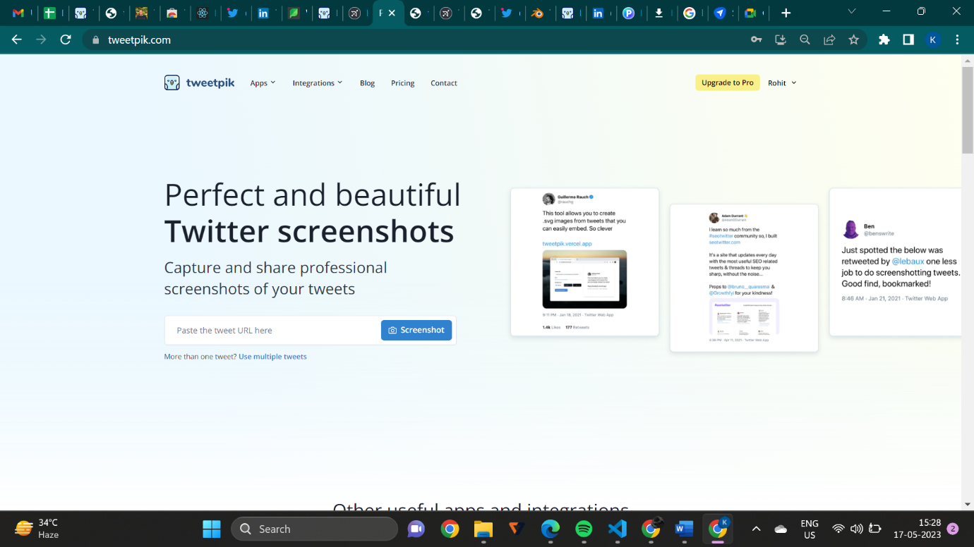974x547 pixels.
Task: Open the Windows Start menu
Action: pos(211,529)
